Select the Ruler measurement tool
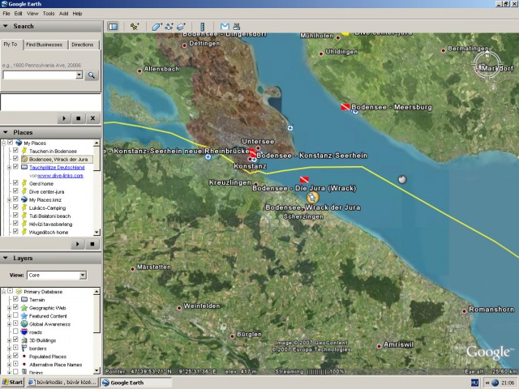519x389 pixels. point(202,27)
